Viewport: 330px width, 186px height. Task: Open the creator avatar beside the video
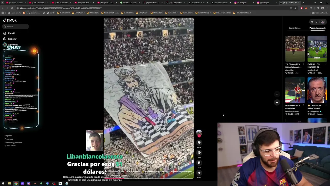click(199, 133)
